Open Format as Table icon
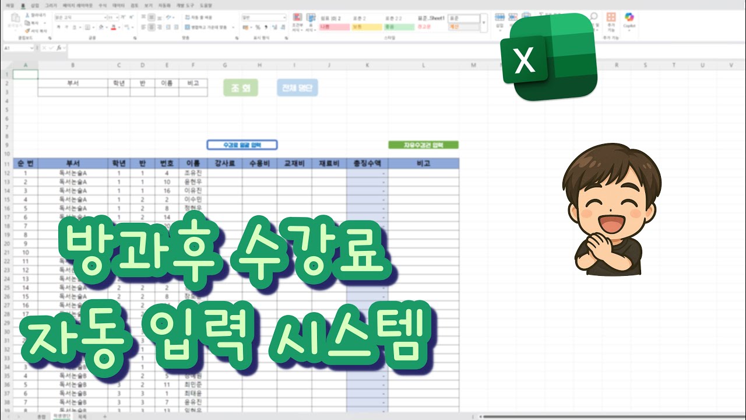 pos(311,17)
